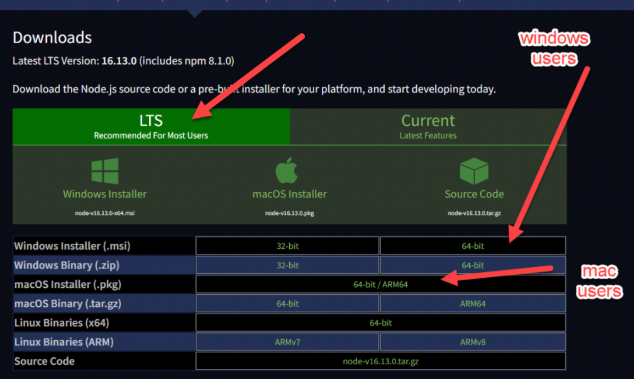
Task: Download Windows Installer (.msi) 64-bit
Action: 473,246
